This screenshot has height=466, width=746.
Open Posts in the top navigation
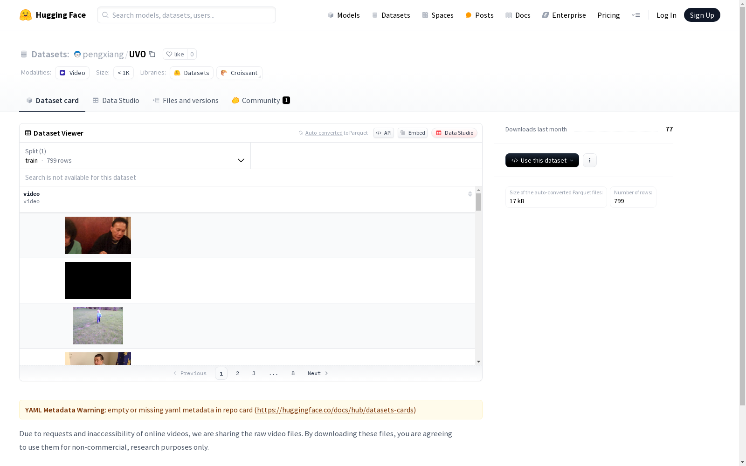pyautogui.click(x=479, y=15)
